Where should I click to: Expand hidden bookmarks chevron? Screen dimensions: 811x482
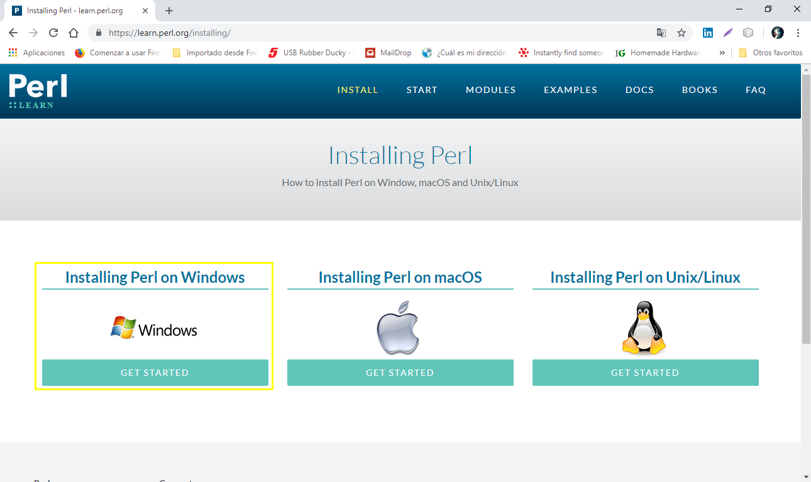[x=722, y=53]
